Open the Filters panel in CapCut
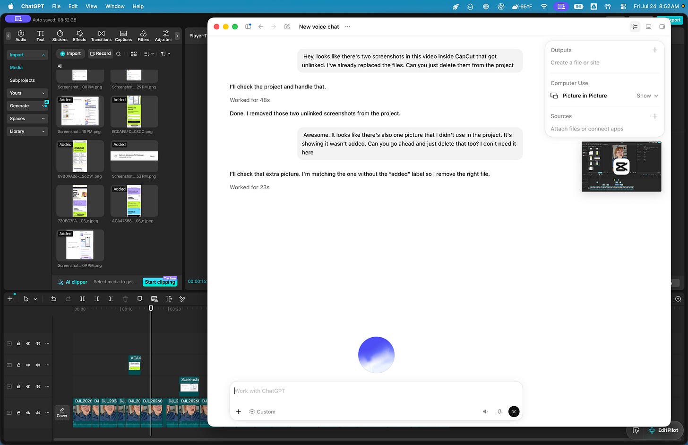Image resolution: width=688 pixels, height=445 pixels. [143, 36]
